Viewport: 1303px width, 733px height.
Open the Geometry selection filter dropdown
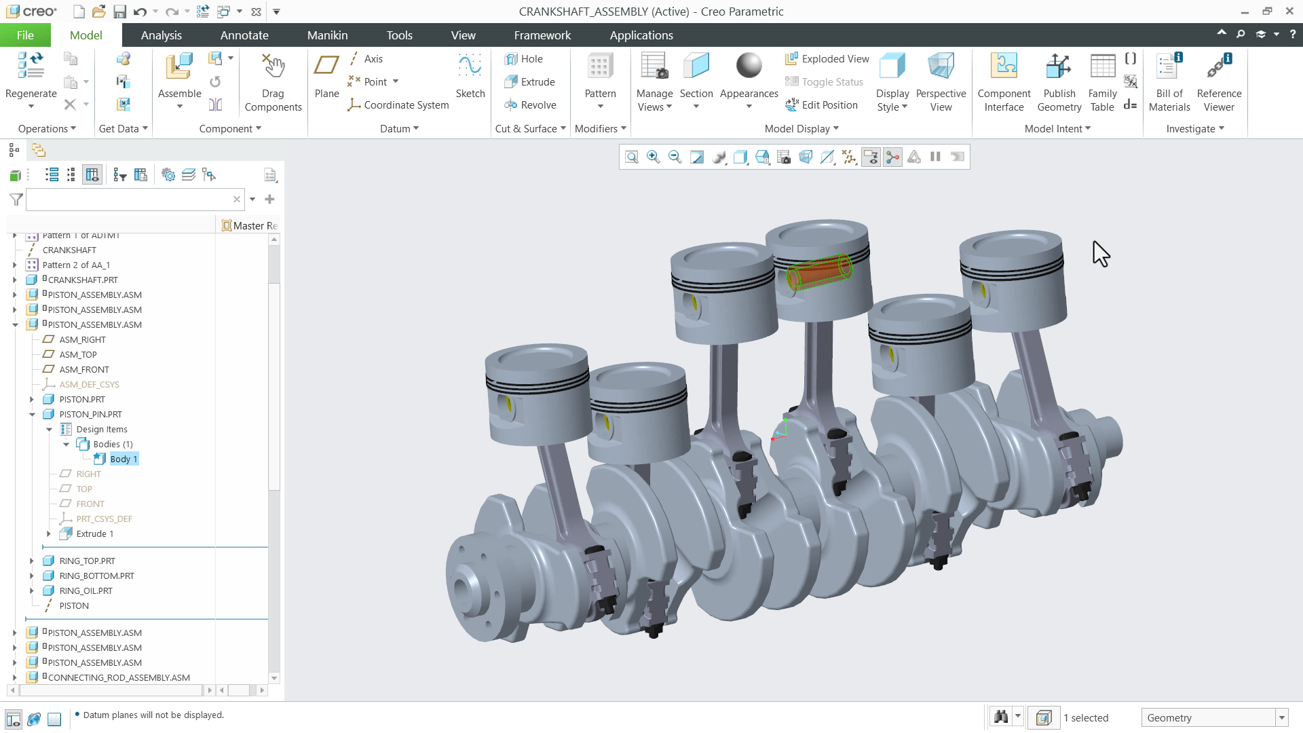point(1282,718)
